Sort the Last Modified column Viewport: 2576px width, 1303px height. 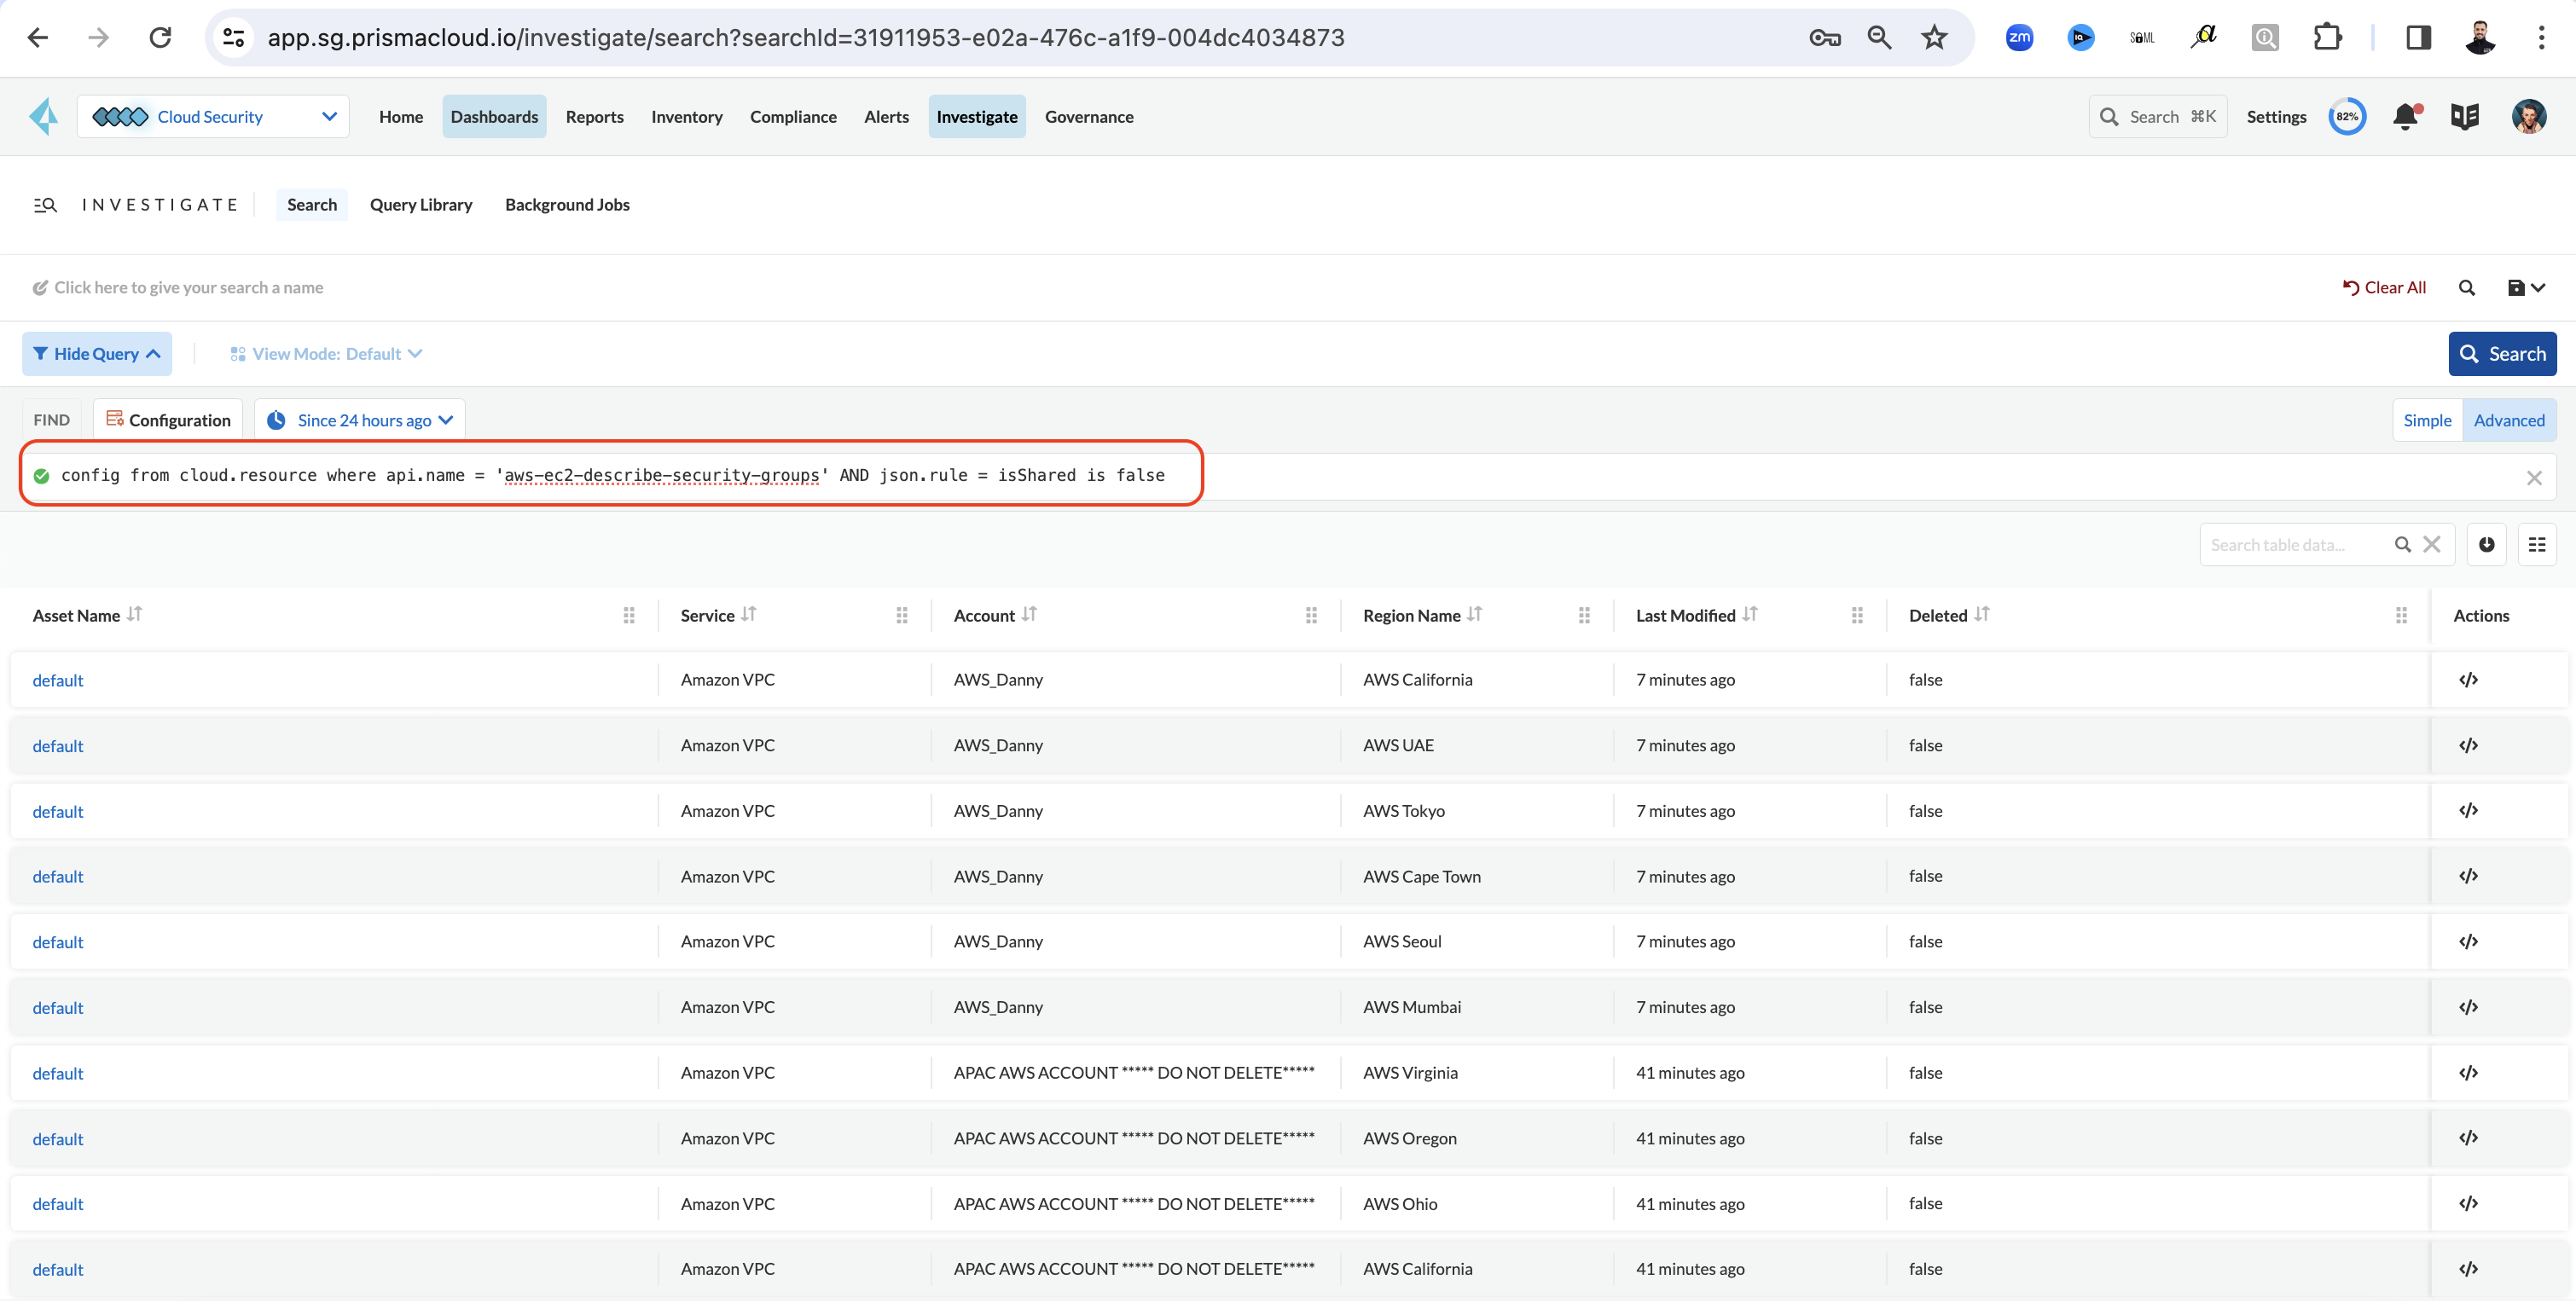click(x=1749, y=614)
